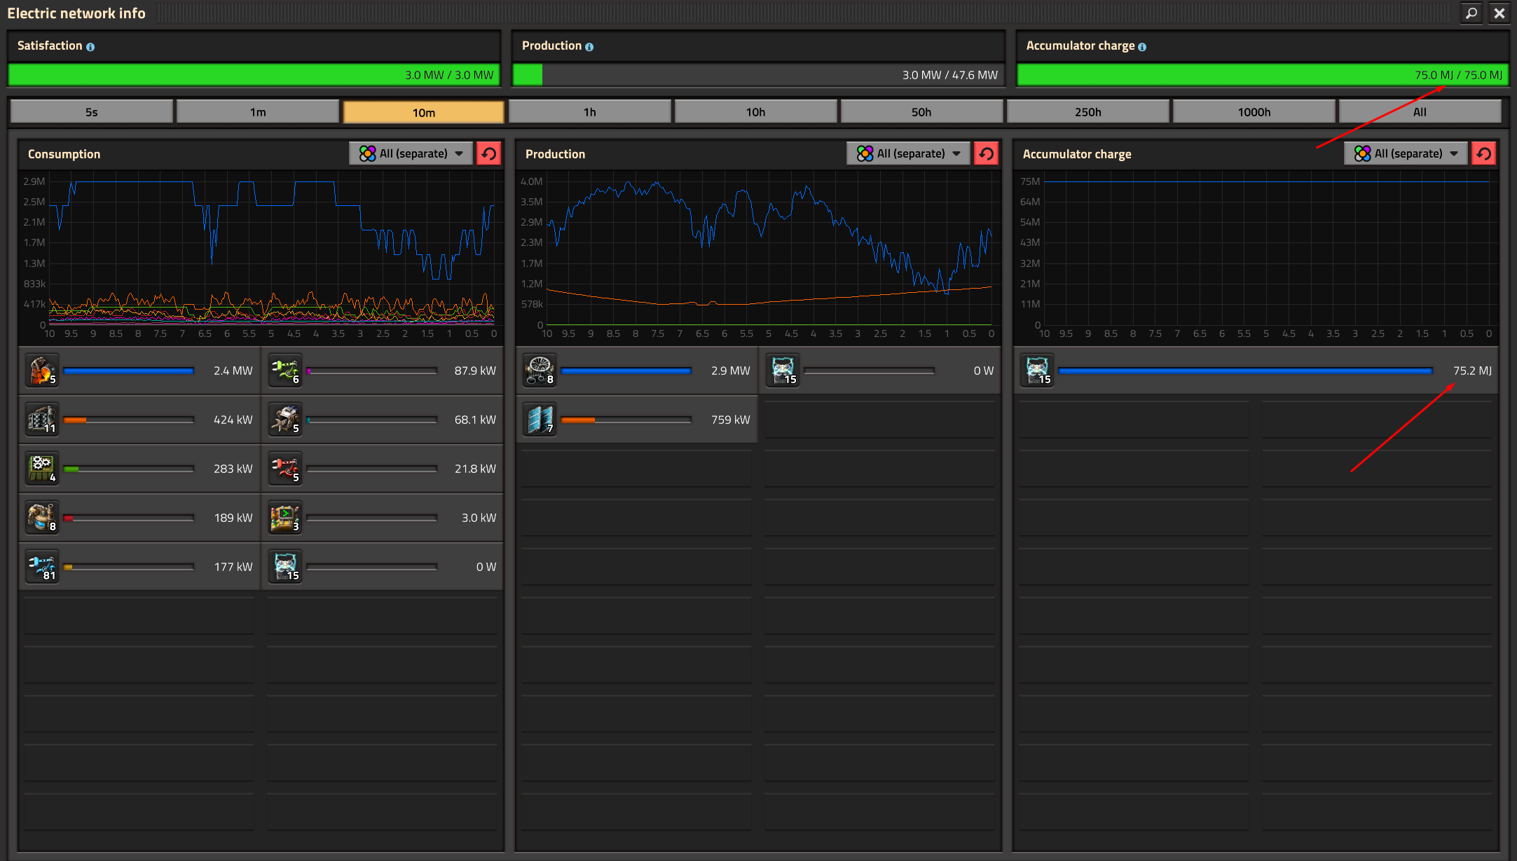Viewport: 1517px width, 861px height.
Task: Close the Electric network info window
Action: [1499, 13]
